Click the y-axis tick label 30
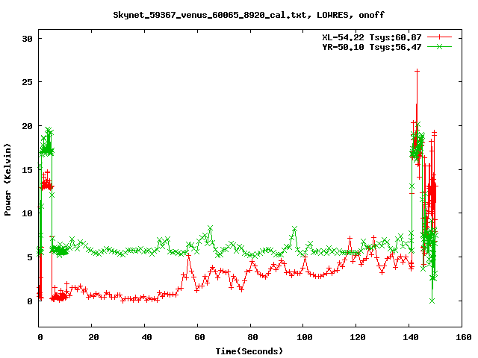The width and height of the screenshot is (478, 358). [28, 39]
